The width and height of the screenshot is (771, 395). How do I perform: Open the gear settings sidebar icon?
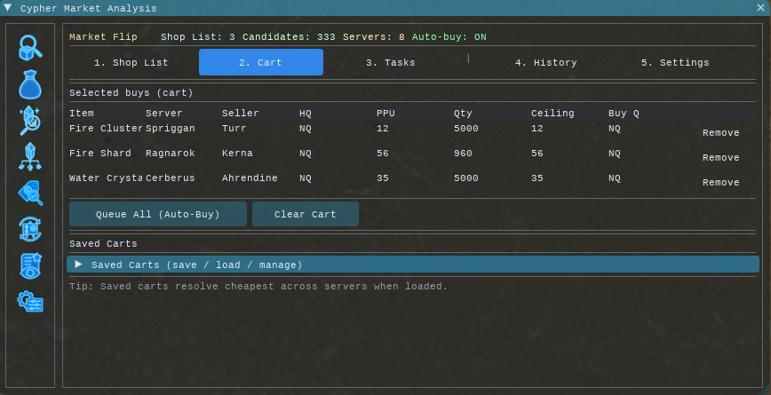point(30,302)
